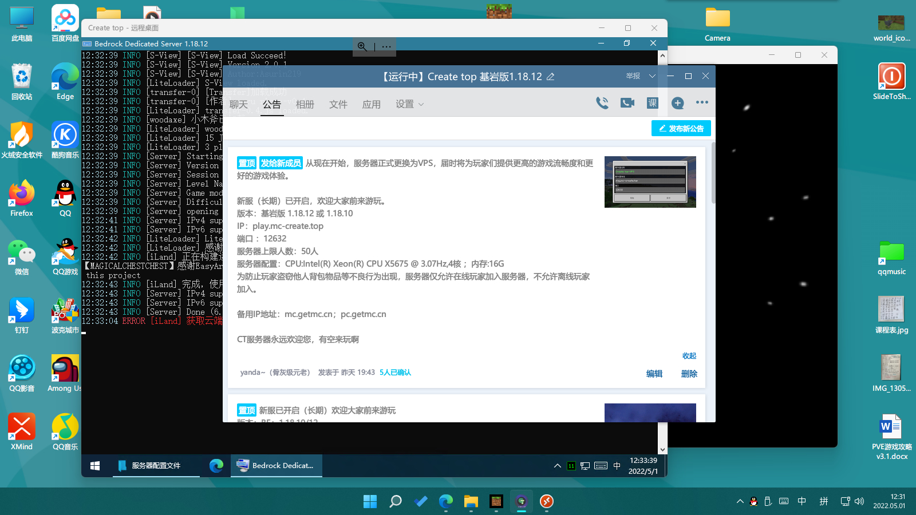Open remote desktop bar ellipsis menu
Viewport: 916px width, 515px height.
coord(386,46)
